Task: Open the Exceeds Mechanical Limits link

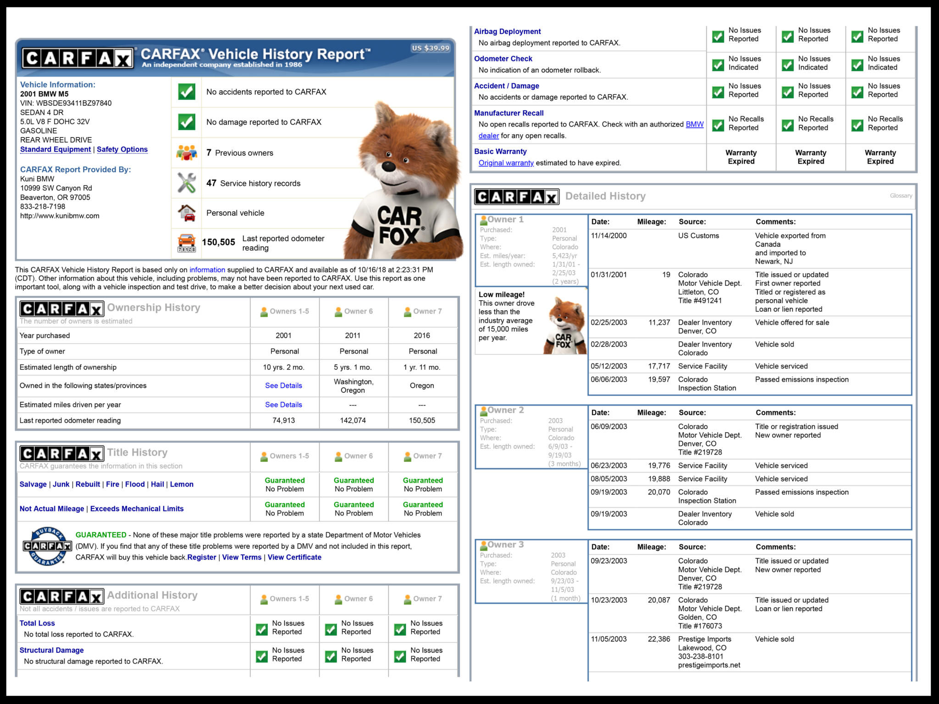Action: [137, 509]
